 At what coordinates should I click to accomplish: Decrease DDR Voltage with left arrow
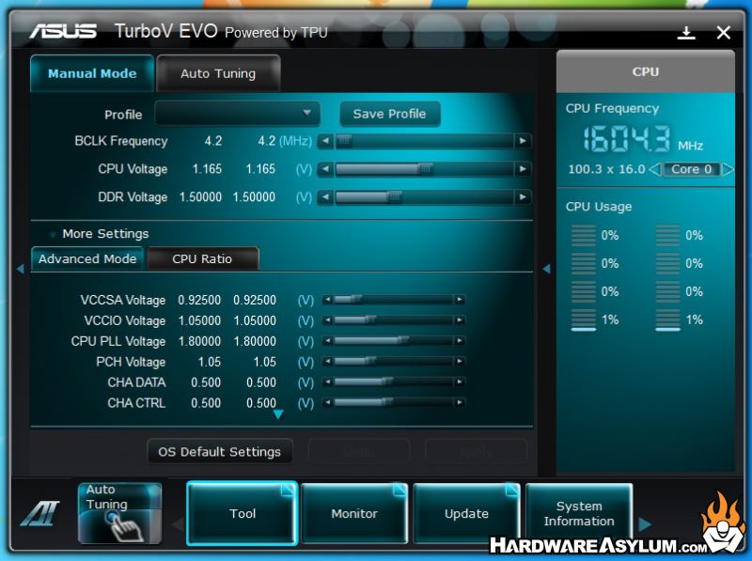325,196
